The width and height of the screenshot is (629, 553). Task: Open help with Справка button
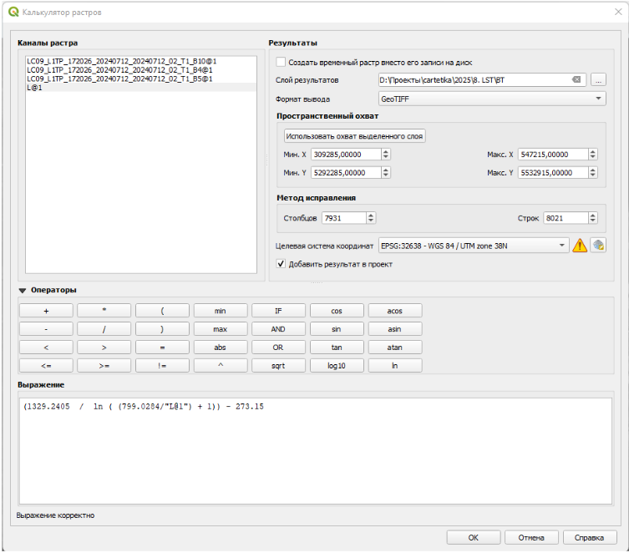tap(589, 538)
